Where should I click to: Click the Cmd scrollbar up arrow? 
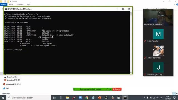[131, 12]
